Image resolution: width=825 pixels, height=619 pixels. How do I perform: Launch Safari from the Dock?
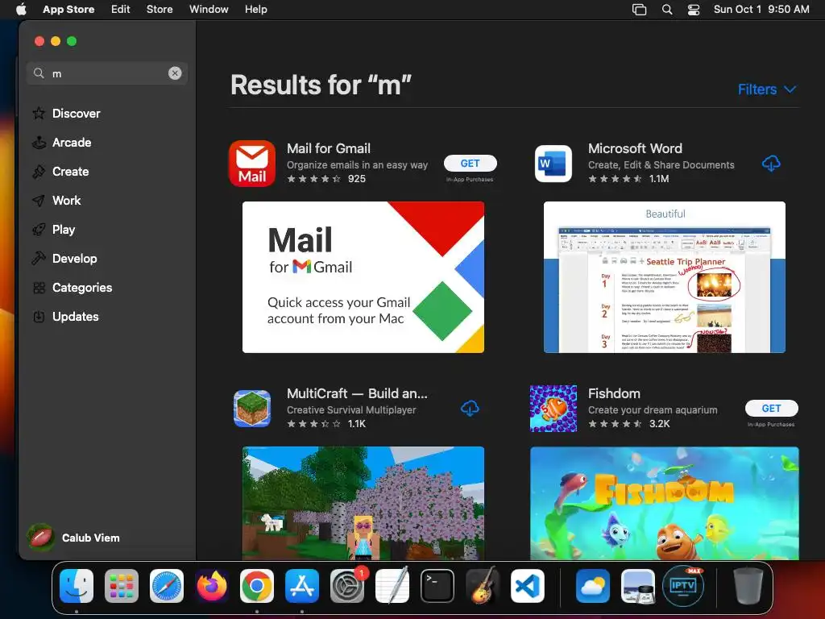167,586
